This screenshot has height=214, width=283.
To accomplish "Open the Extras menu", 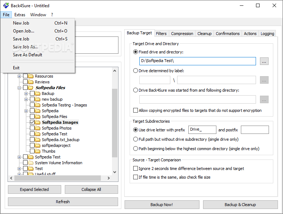I will pyautogui.click(x=20, y=15).
